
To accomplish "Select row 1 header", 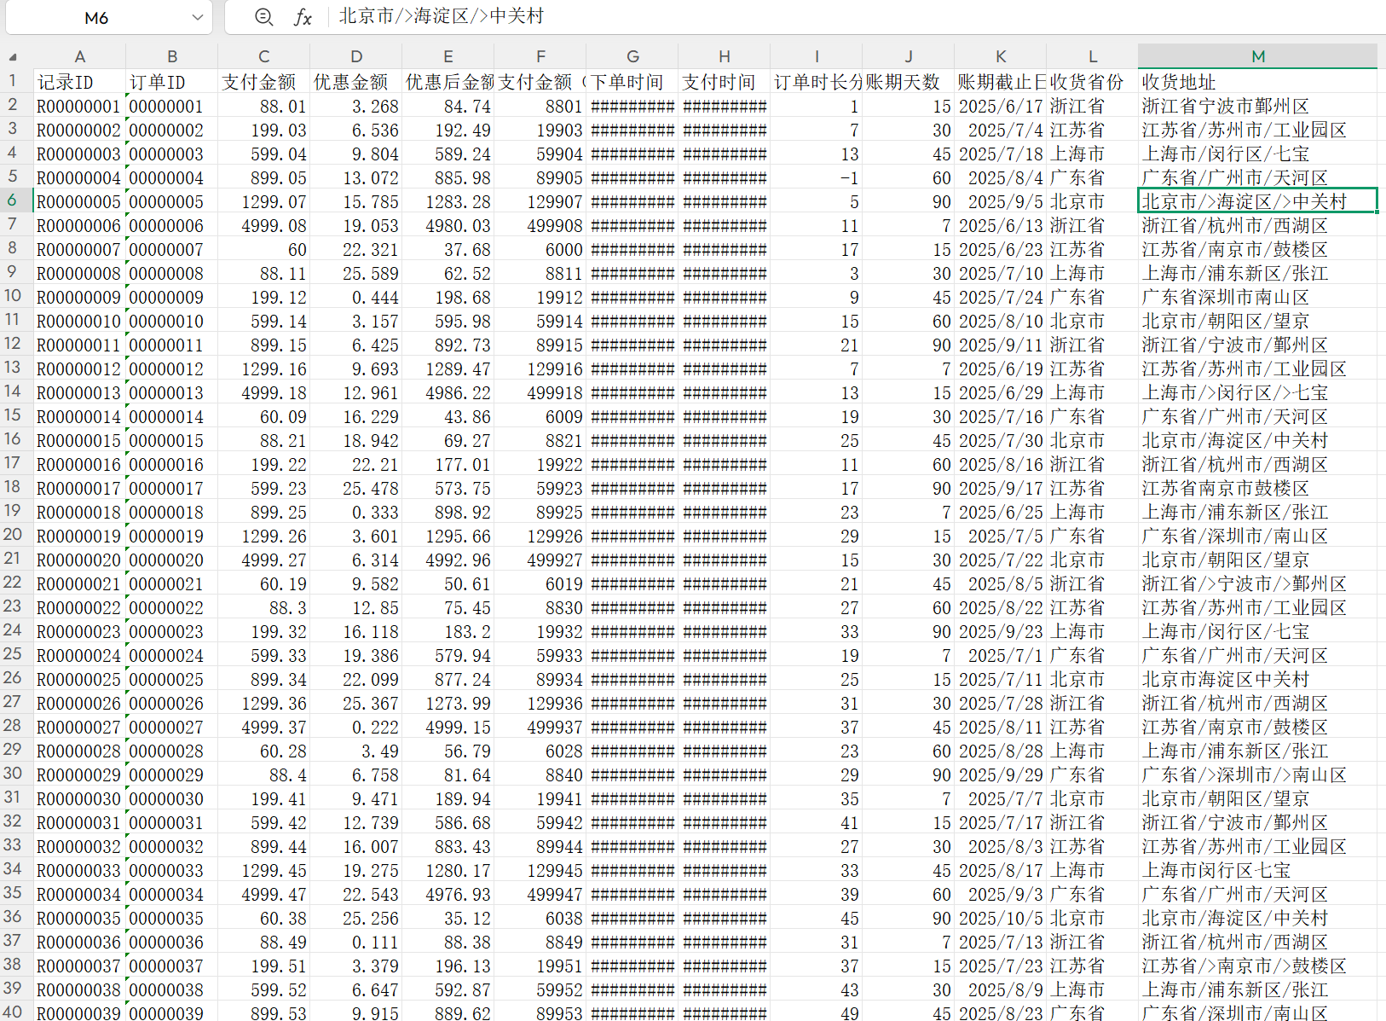I will (13, 81).
